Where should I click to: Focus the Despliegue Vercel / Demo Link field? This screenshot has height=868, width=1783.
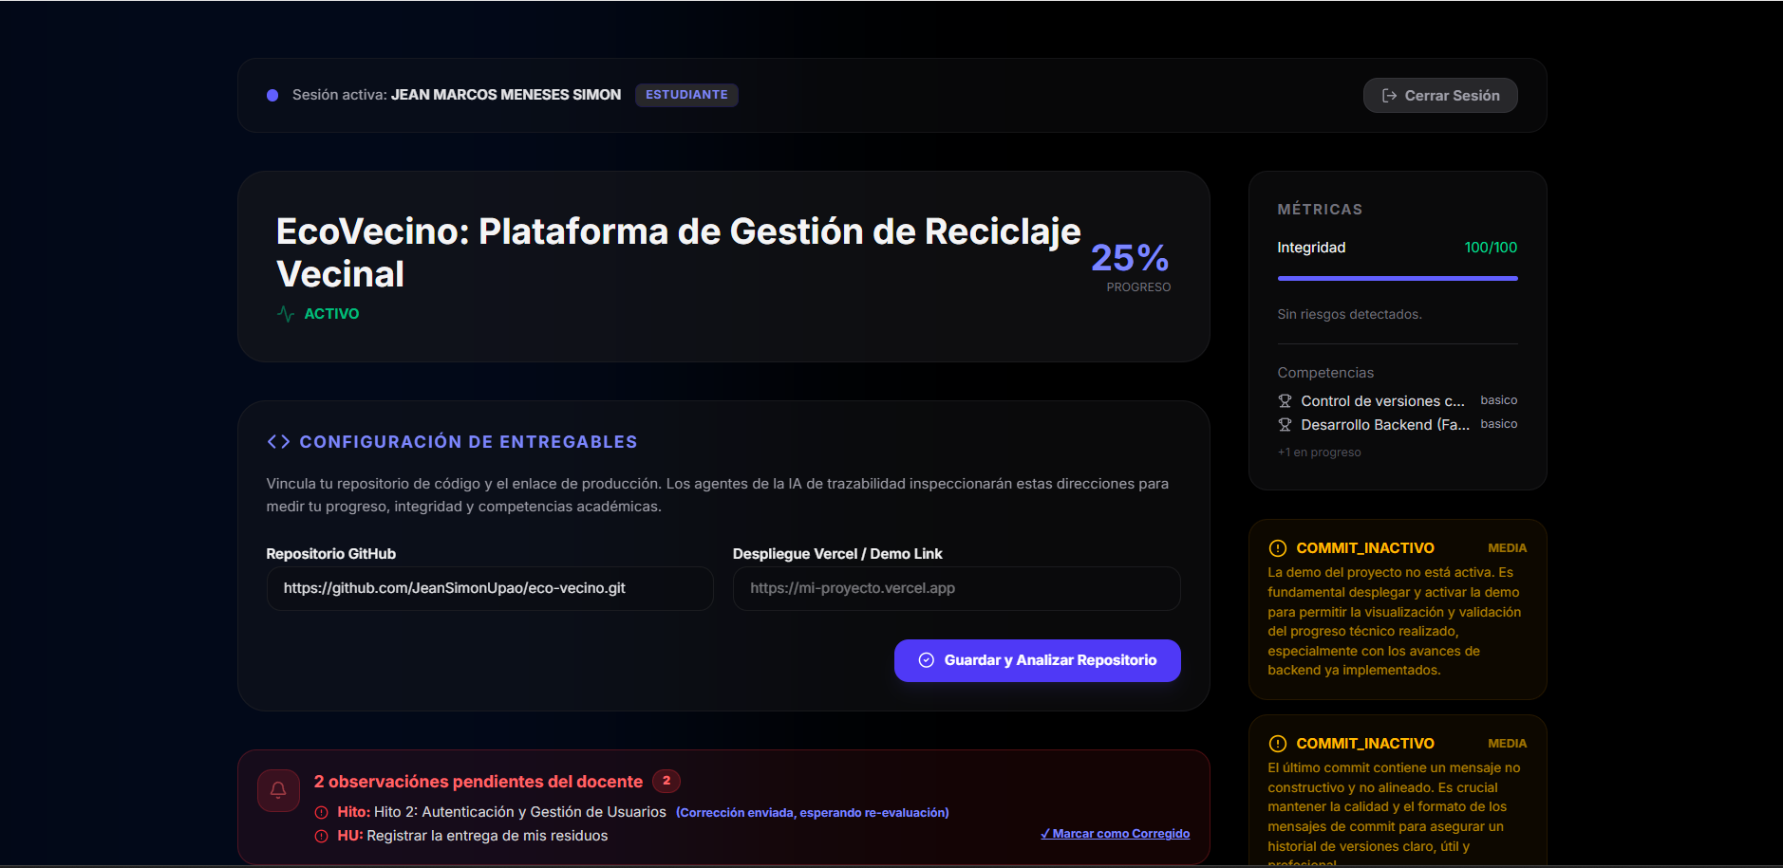point(957,588)
